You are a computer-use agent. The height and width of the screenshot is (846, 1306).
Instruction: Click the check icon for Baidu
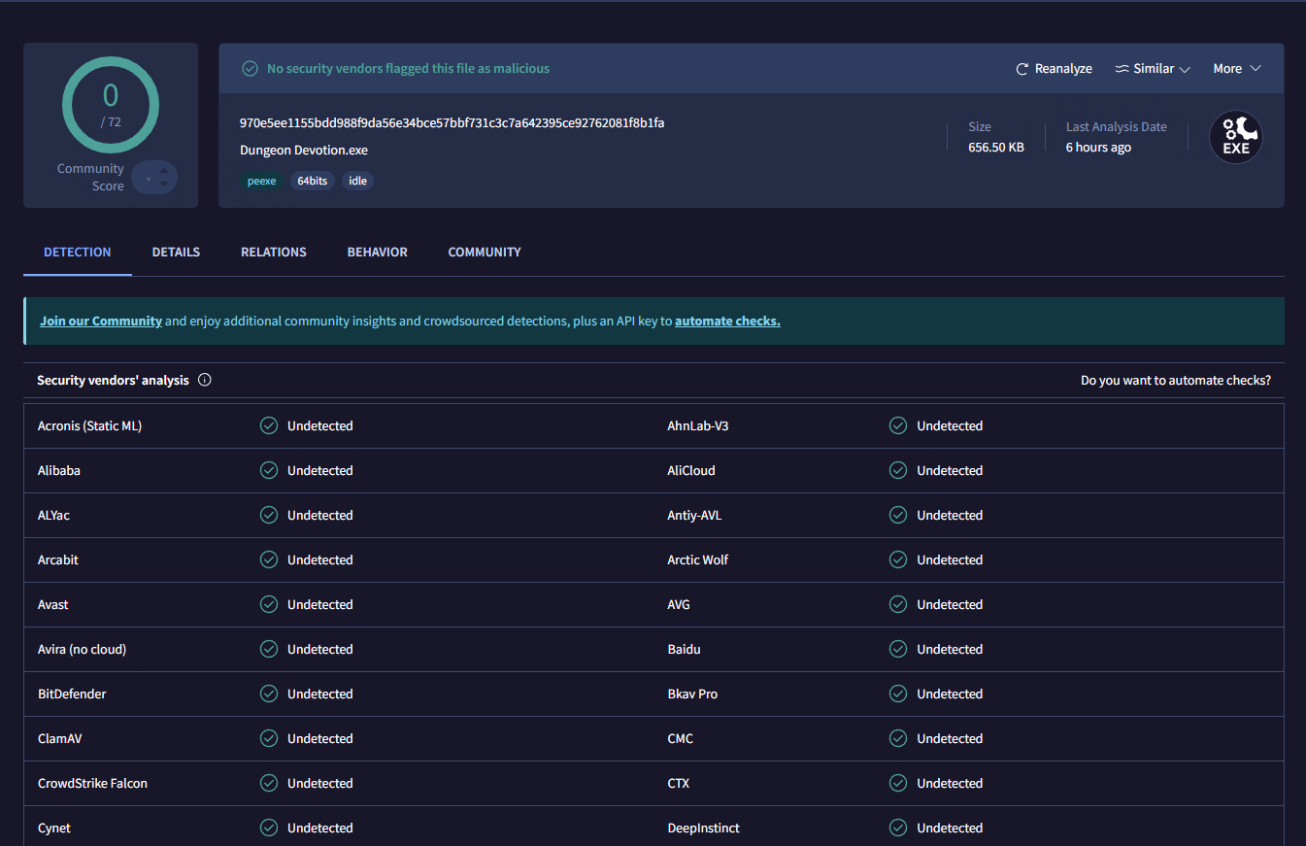(x=898, y=649)
